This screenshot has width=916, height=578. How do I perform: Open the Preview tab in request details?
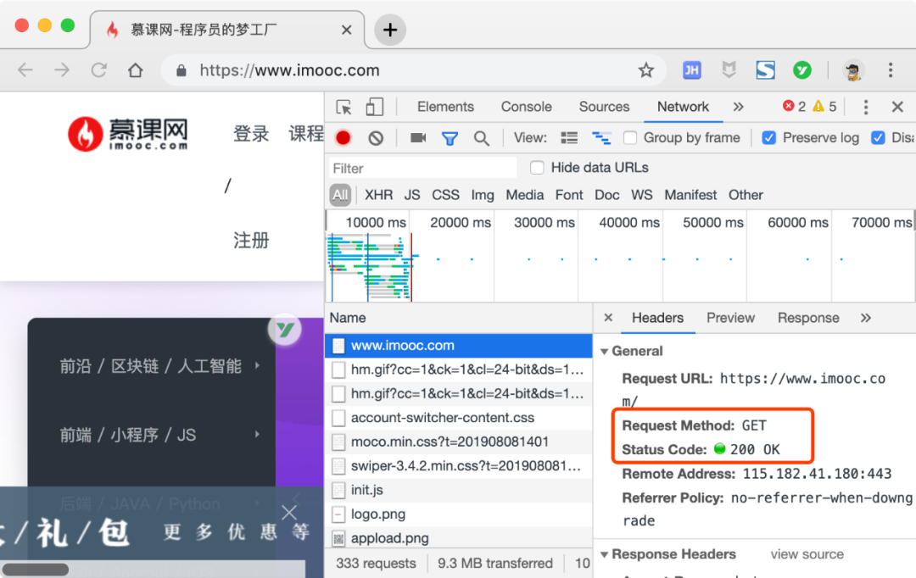coord(730,318)
